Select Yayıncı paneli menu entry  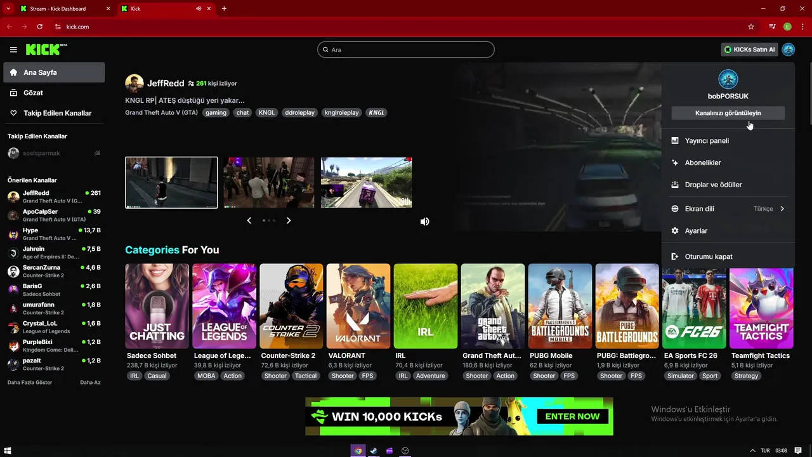[x=728, y=141]
